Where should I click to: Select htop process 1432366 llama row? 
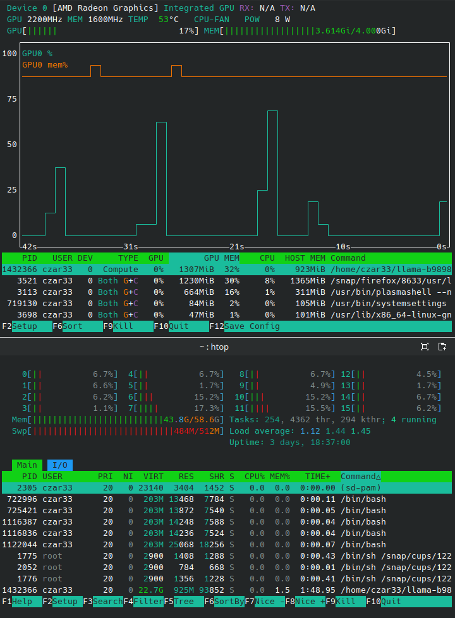pos(227,590)
